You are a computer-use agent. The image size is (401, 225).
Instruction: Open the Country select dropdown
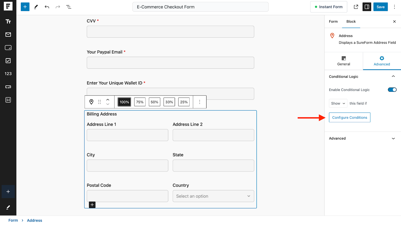[x=213, y=196]
